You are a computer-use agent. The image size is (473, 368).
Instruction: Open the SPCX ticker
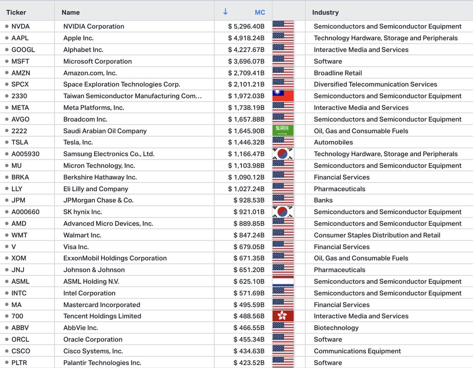point(20,84)
